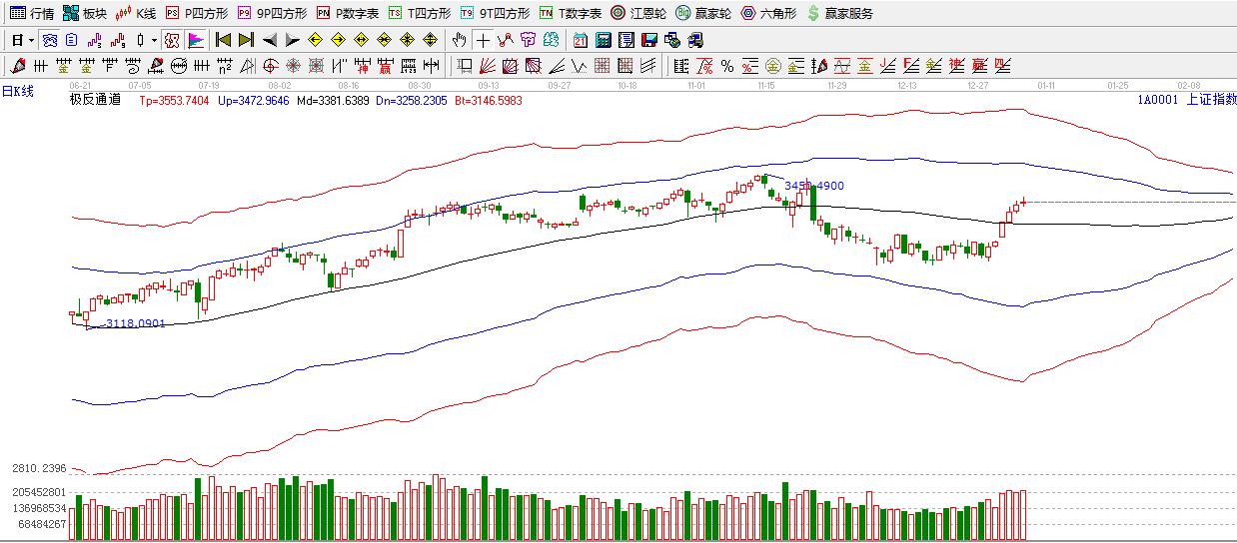
Task: Open the P四方形 square tool
Action: [x=196, y=13]
